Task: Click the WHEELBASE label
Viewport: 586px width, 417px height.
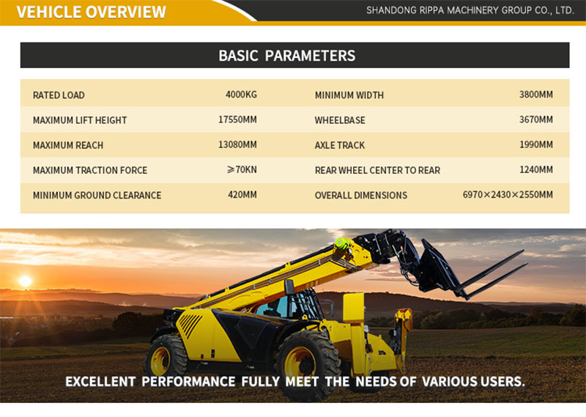Action: click(340, 120)
